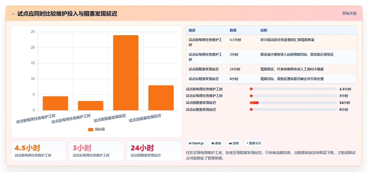The height and width of the screenshot is (172, 368).
Task: Open the red 24小时 data card
Action: click(x=154, y=151)
